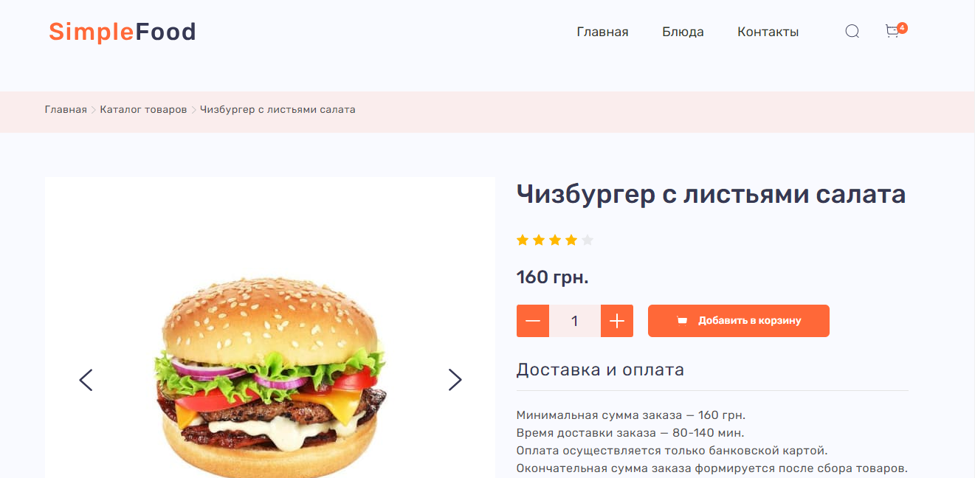Open the Контакты menu item

(768, 32)
